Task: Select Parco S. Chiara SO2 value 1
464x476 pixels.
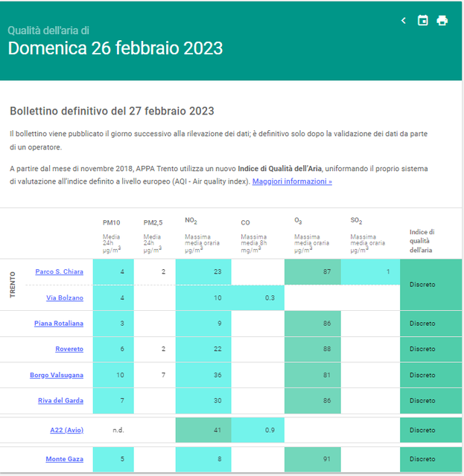Action: pyautogui.click(x=370, y=271)
